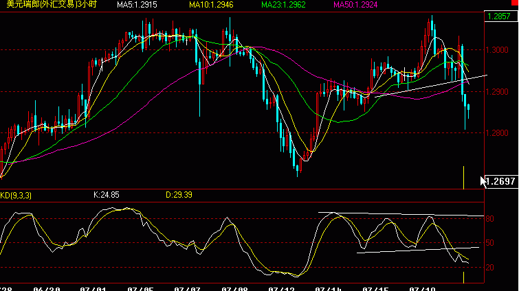Click the 07/08 date label
The width and height of the screenshot is (519, 291).
point(234,289)
